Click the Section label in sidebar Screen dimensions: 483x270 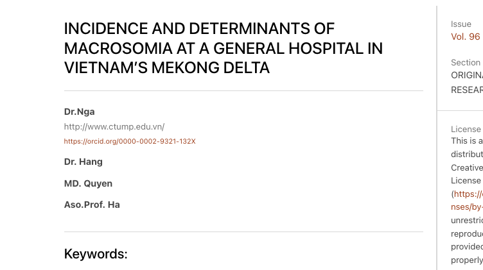(466, 63)
